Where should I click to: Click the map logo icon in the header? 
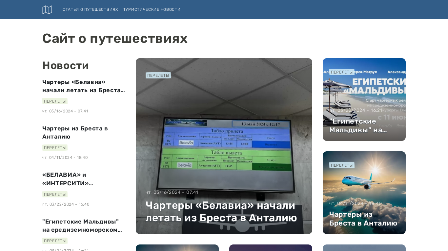(x=47, y=10)
